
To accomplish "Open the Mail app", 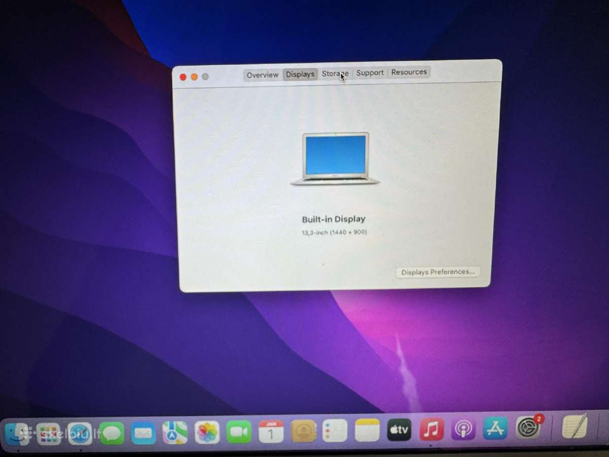I will [143, 434].
